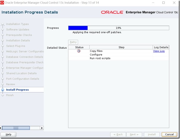This screenshot has height=139, width=180.
Task: Select the Installation Types step
Action: coord(17,24)
